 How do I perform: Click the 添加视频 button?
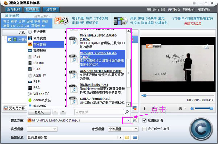[x=13, y=9]
